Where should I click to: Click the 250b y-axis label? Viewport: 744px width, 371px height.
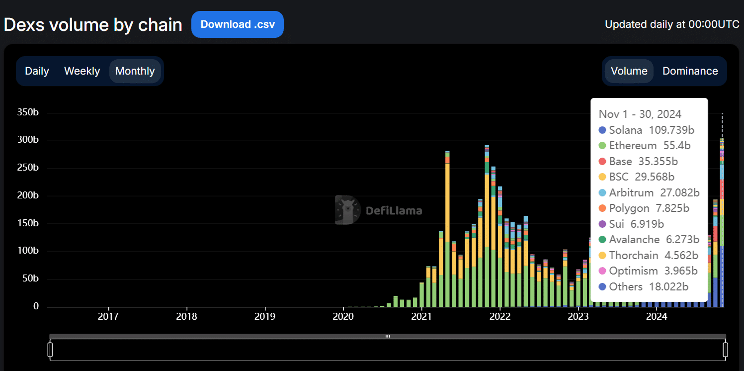pyautogui.click(x=28, y=168)
